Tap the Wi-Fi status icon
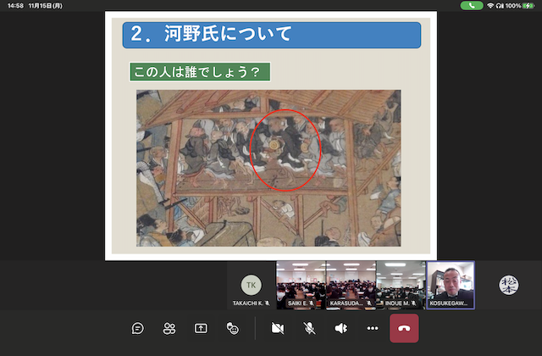This screenshot has height=356, width=542. [490, 6]
